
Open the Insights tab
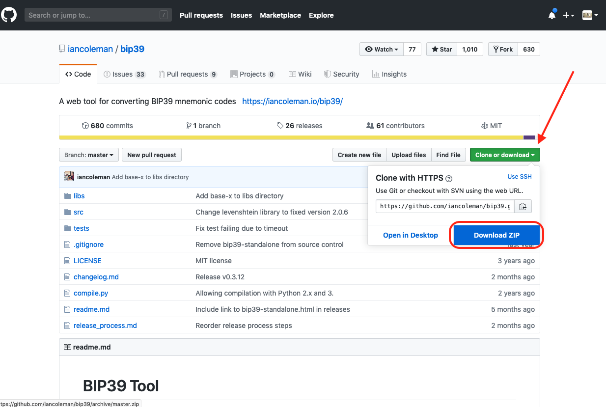389,74
